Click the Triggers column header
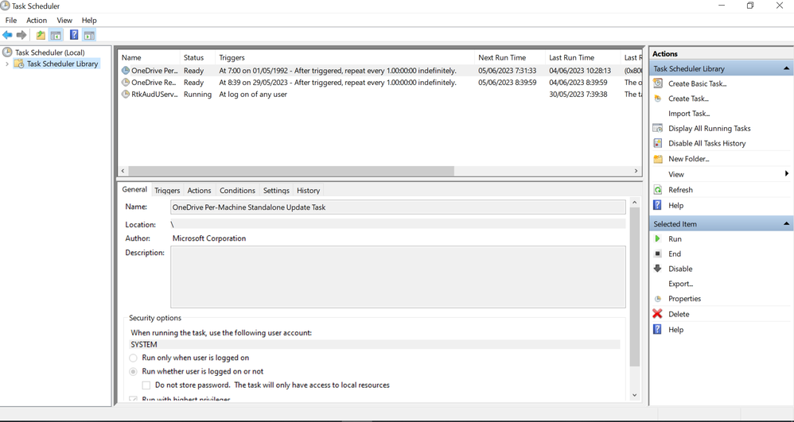The width and height of the screenshot is (794, 422). tap(344, 58)
